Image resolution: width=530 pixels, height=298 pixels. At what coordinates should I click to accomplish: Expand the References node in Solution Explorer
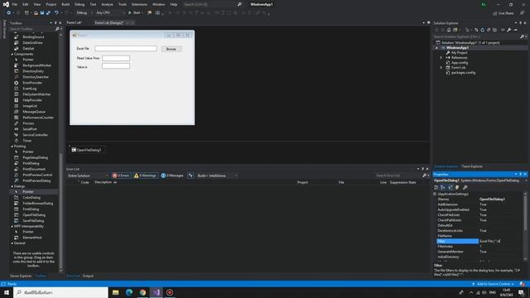click(x=441, y=58)
